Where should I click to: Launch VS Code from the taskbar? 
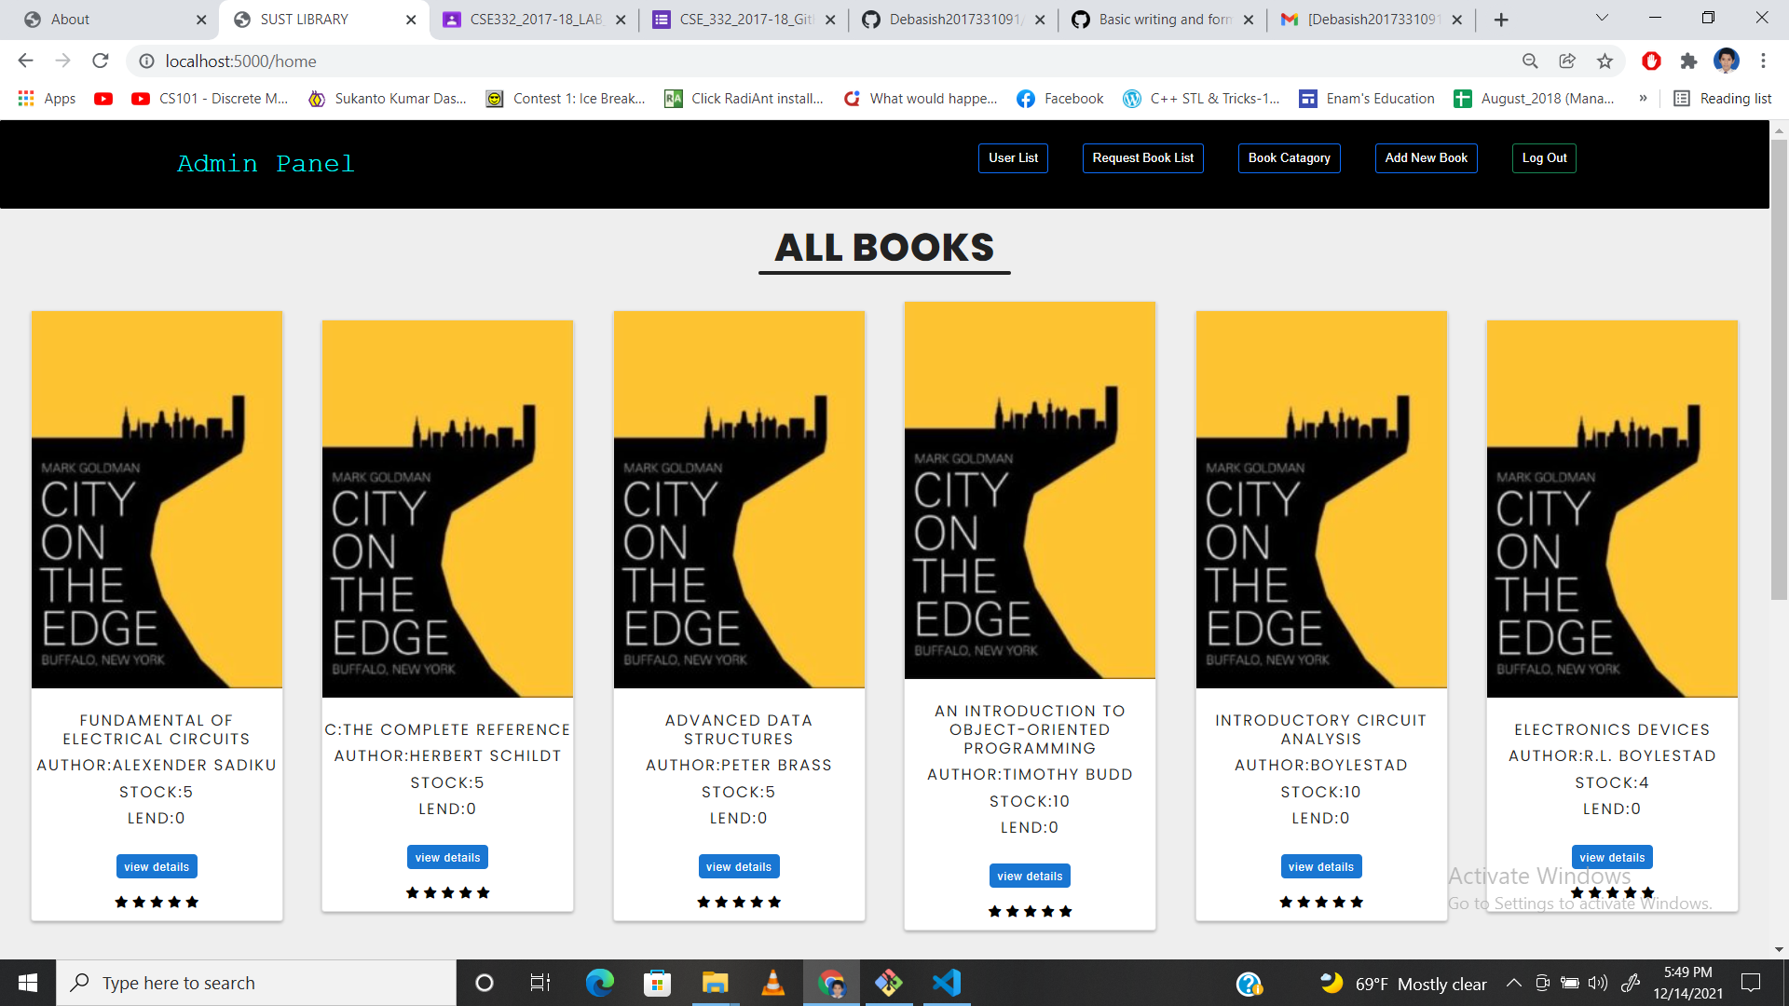(x=947, y=982)
